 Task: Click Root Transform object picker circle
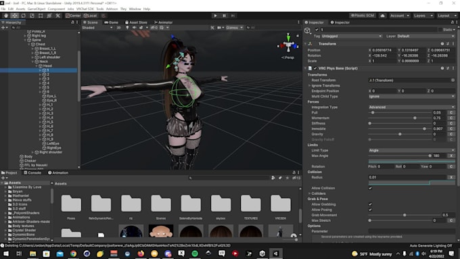[453, 80]
